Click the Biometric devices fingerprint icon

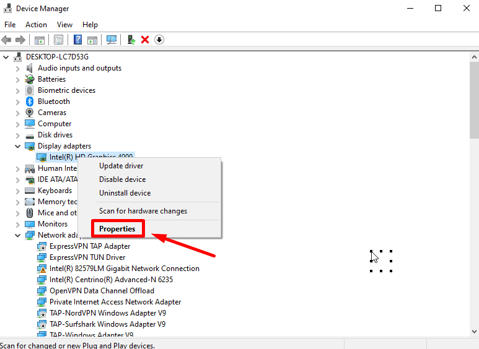(x=30, y=90)
